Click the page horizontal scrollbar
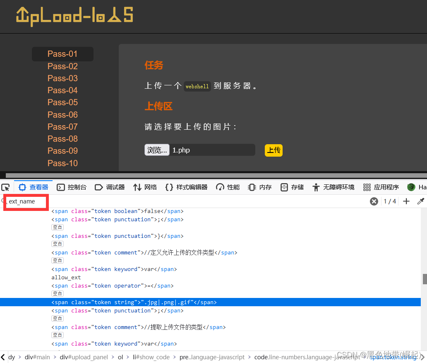The height and width of the screenshot is (363, 427). click(216, 175)
